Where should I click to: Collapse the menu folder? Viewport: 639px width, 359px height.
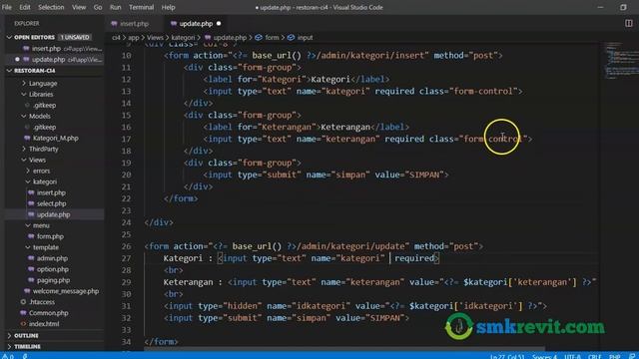(x=28, y=225)
